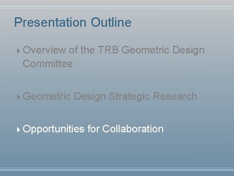The height and width of the screenshot is (176, 234).
Task: Click the word Opportunities in the white bullet
Action: [x=54, y=129]
